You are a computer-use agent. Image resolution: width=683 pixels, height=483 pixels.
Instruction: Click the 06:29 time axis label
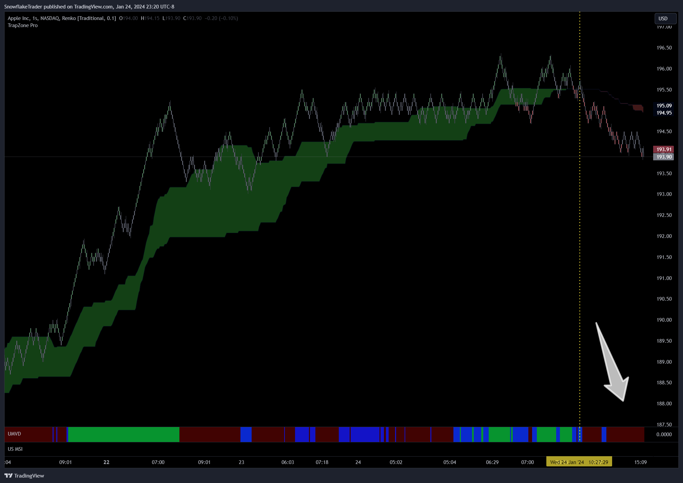(492, 462)
